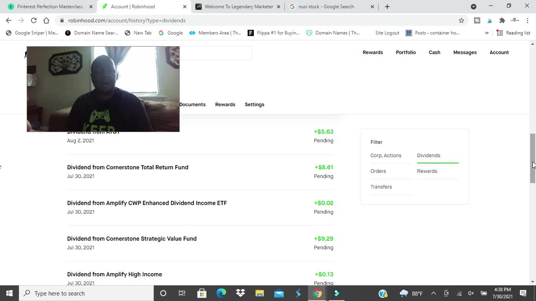Viewport: 536px width, 301px height.
Task: Switch to Welcome To Legendary Marketer tab
Action: click(239, 7)
